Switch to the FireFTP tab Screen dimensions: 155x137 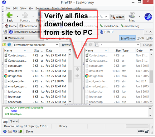tap(121, 32)
